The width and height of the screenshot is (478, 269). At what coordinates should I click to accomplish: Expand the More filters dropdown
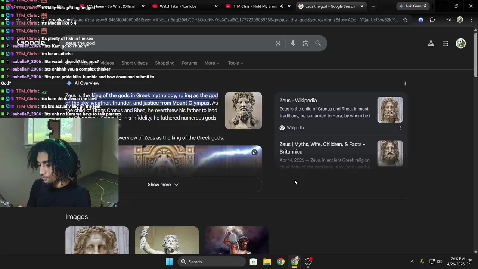coord(212,63)
